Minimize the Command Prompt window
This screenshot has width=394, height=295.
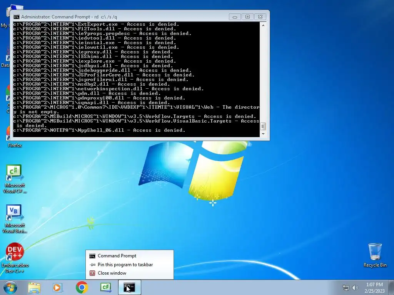(235, 17)
